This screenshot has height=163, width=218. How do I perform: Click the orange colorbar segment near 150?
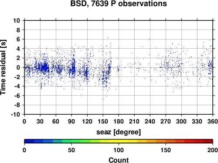pyautogui.click(x=166, y=141)
